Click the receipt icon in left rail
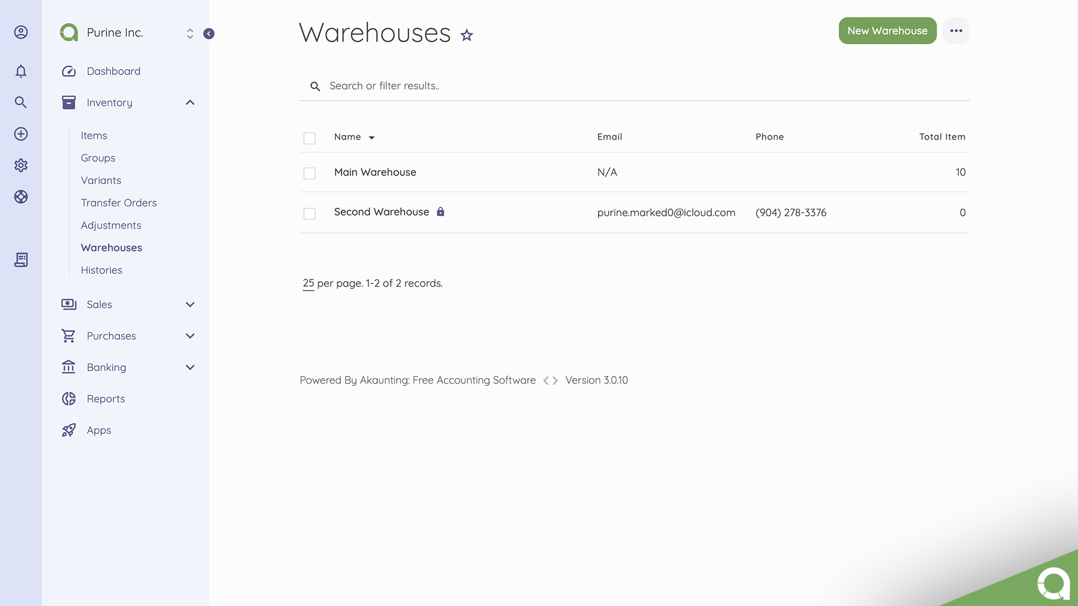 [21, 259]
